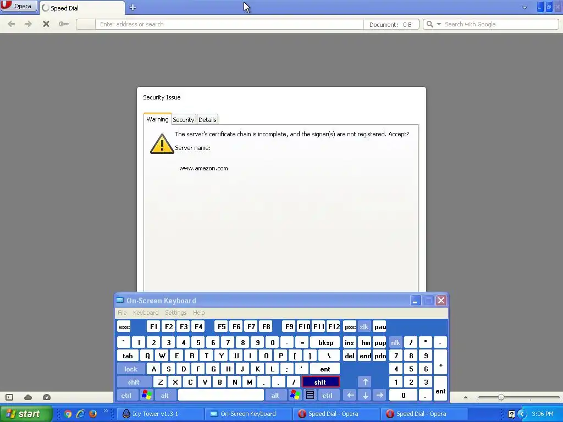Click the 3:06 PM taskbar clock
The image size is (563, 422).
[x=542, y=414]
